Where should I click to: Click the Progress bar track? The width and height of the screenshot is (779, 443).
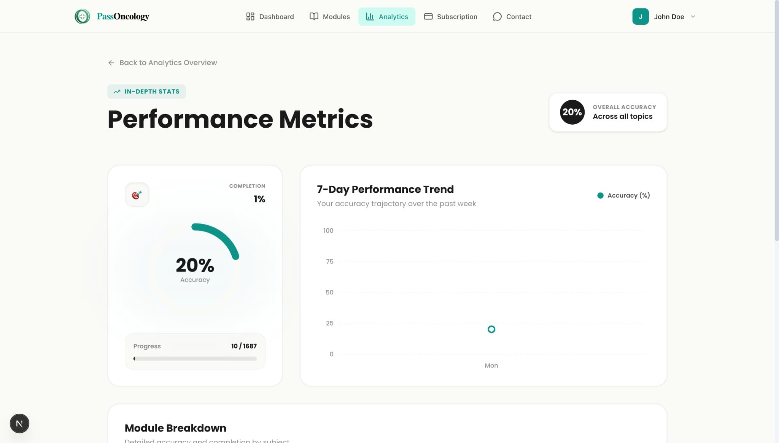tap(195, 359)
